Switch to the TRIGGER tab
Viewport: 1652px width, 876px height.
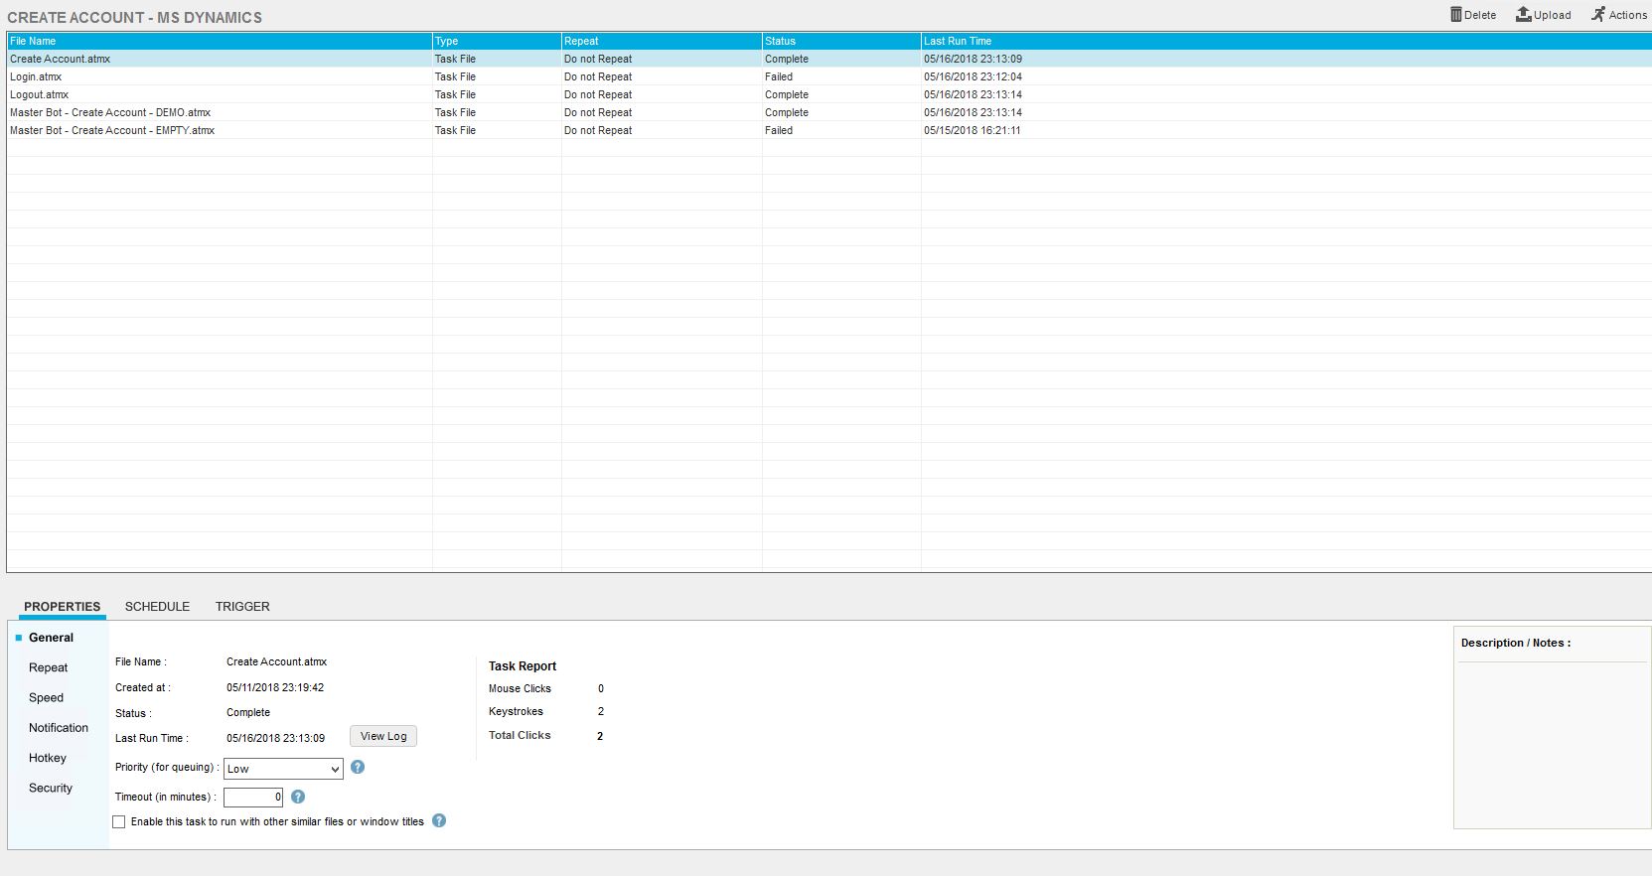point(242,607)
